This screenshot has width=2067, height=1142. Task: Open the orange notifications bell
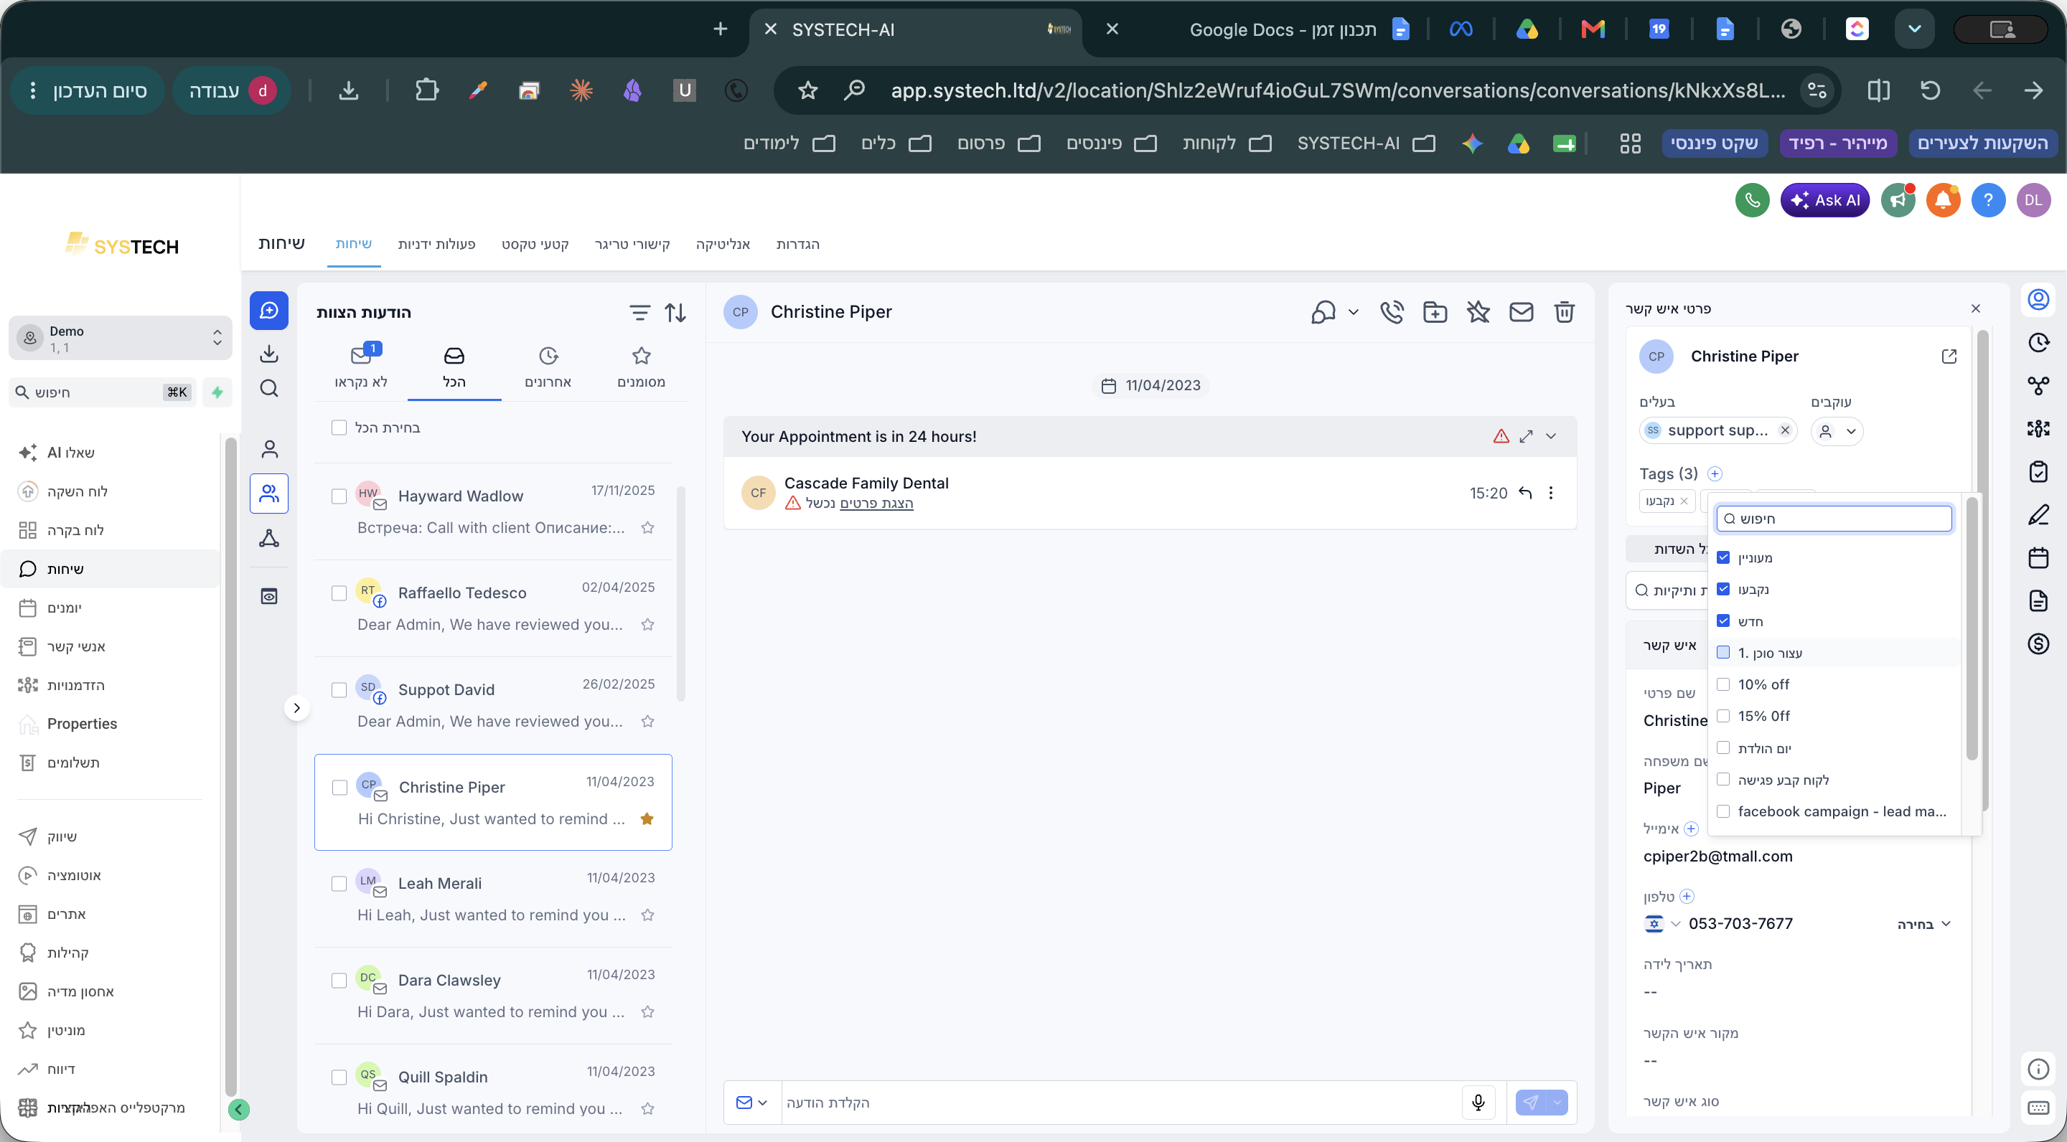tap(1943, 199)
